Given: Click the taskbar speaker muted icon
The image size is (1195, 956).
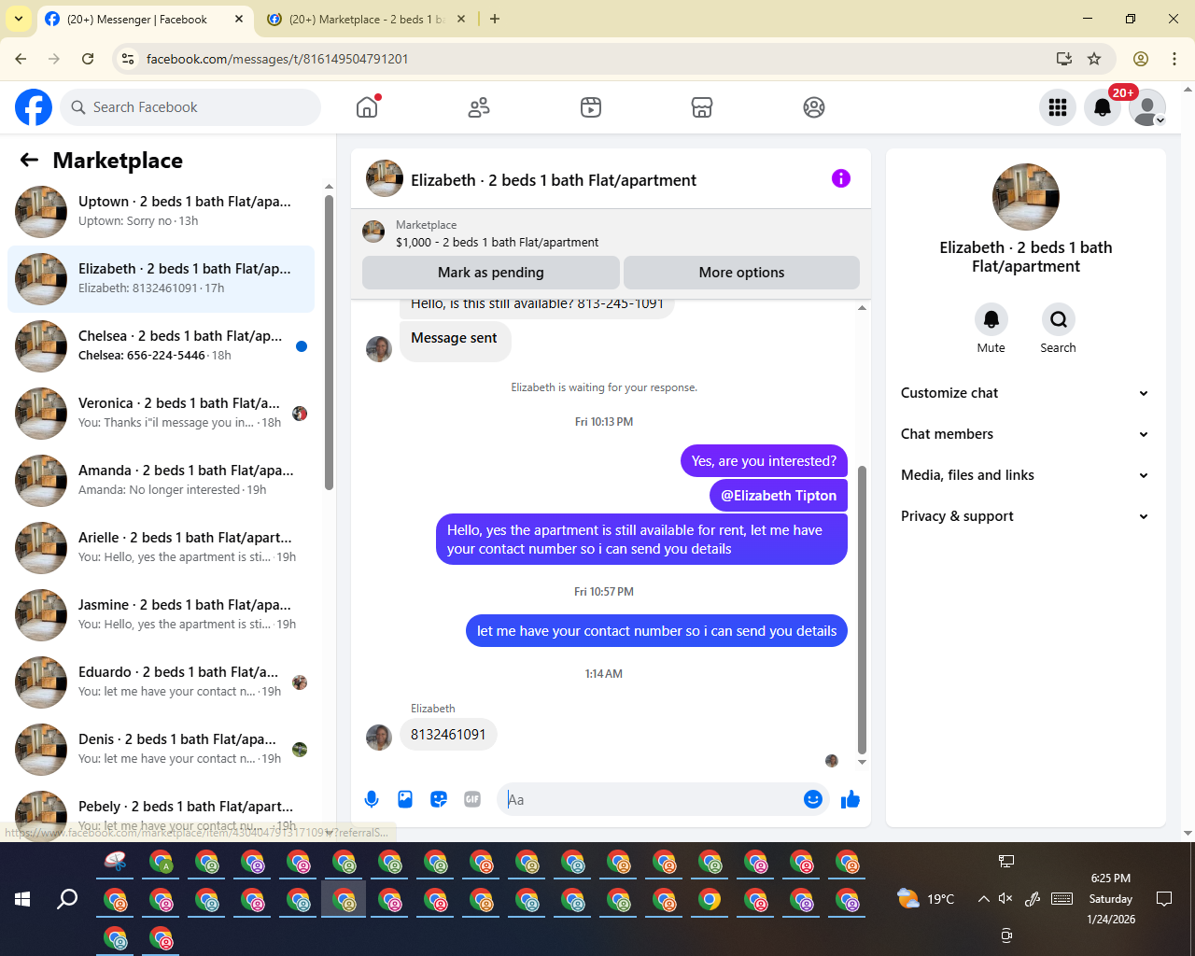Looking at the screenshot, I should pos(1005,898).
